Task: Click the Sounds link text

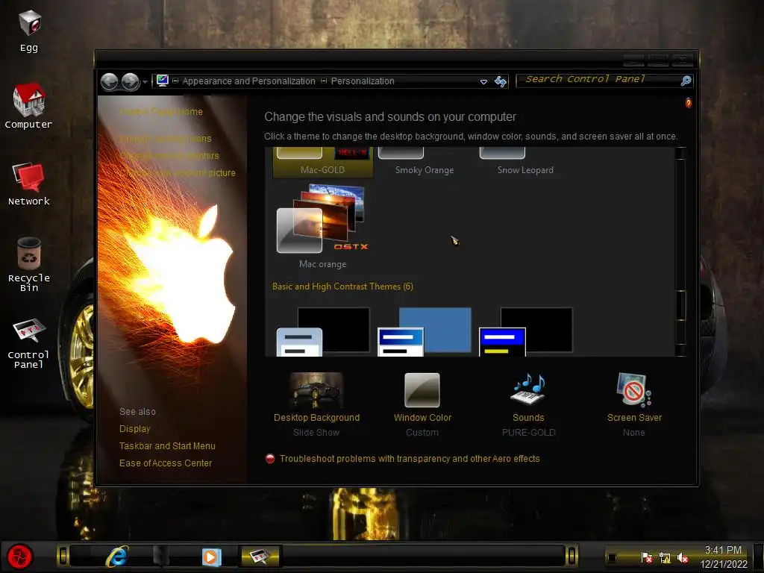Action: pyautogui.click(x=528, y=418)
